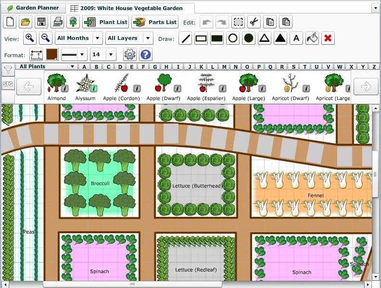The width and height of the screenshot is (381, 288).
Task: Open tab list dropdown arrow at top right
Action: (376, 8)
